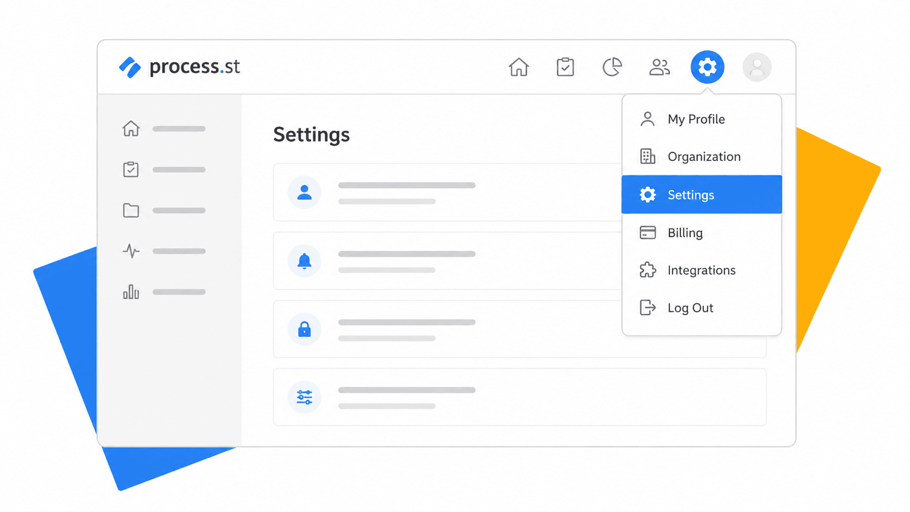The image size is (910, 512).
Task: Choose Billing in the dropdown menu
Action: point(685,232)
